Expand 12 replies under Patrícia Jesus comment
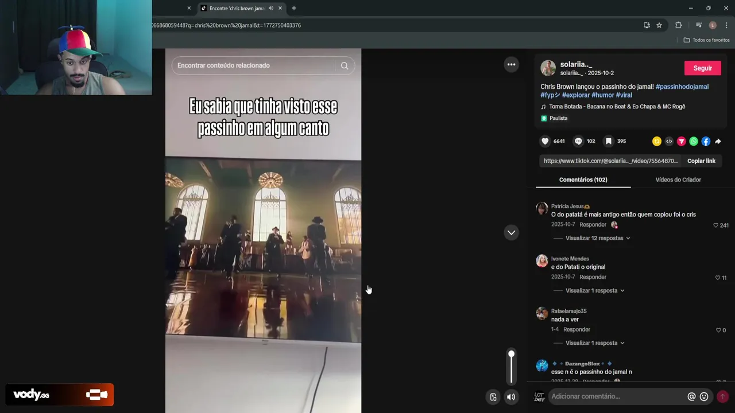The width and height of the screenshot is (735, 413). point(598,238)
